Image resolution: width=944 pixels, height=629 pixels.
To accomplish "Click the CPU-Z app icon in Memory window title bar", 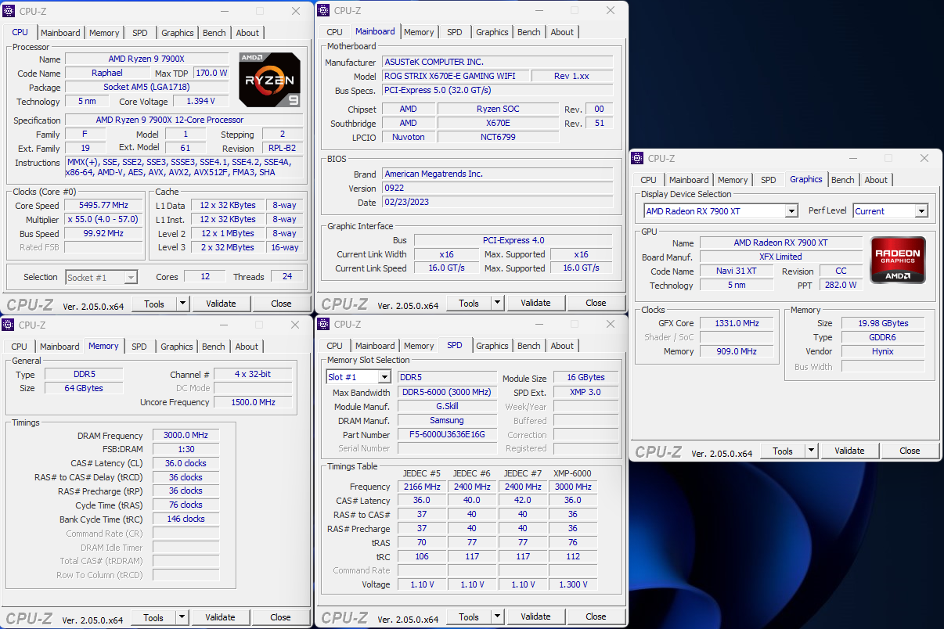I will [x=9, y=325].
